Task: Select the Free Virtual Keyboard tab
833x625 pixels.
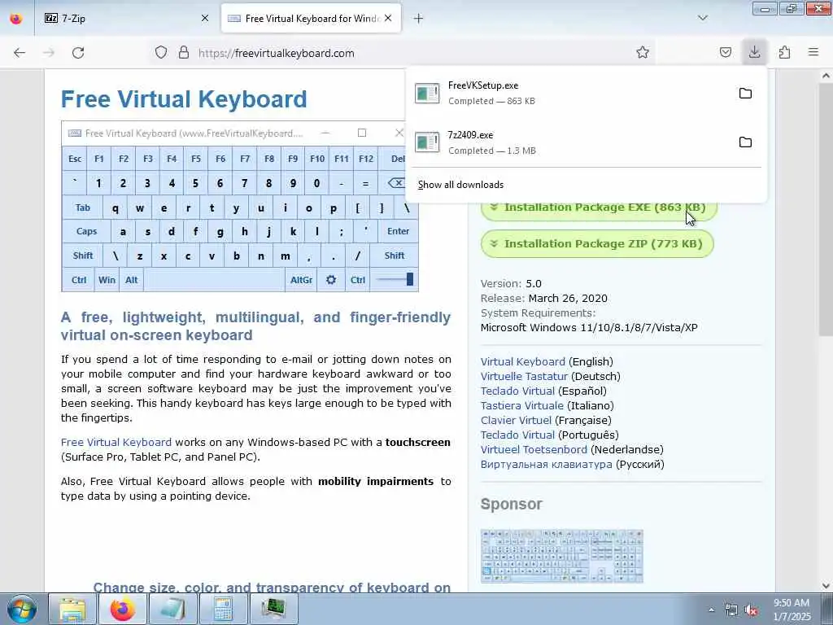Action: (311, 18)
